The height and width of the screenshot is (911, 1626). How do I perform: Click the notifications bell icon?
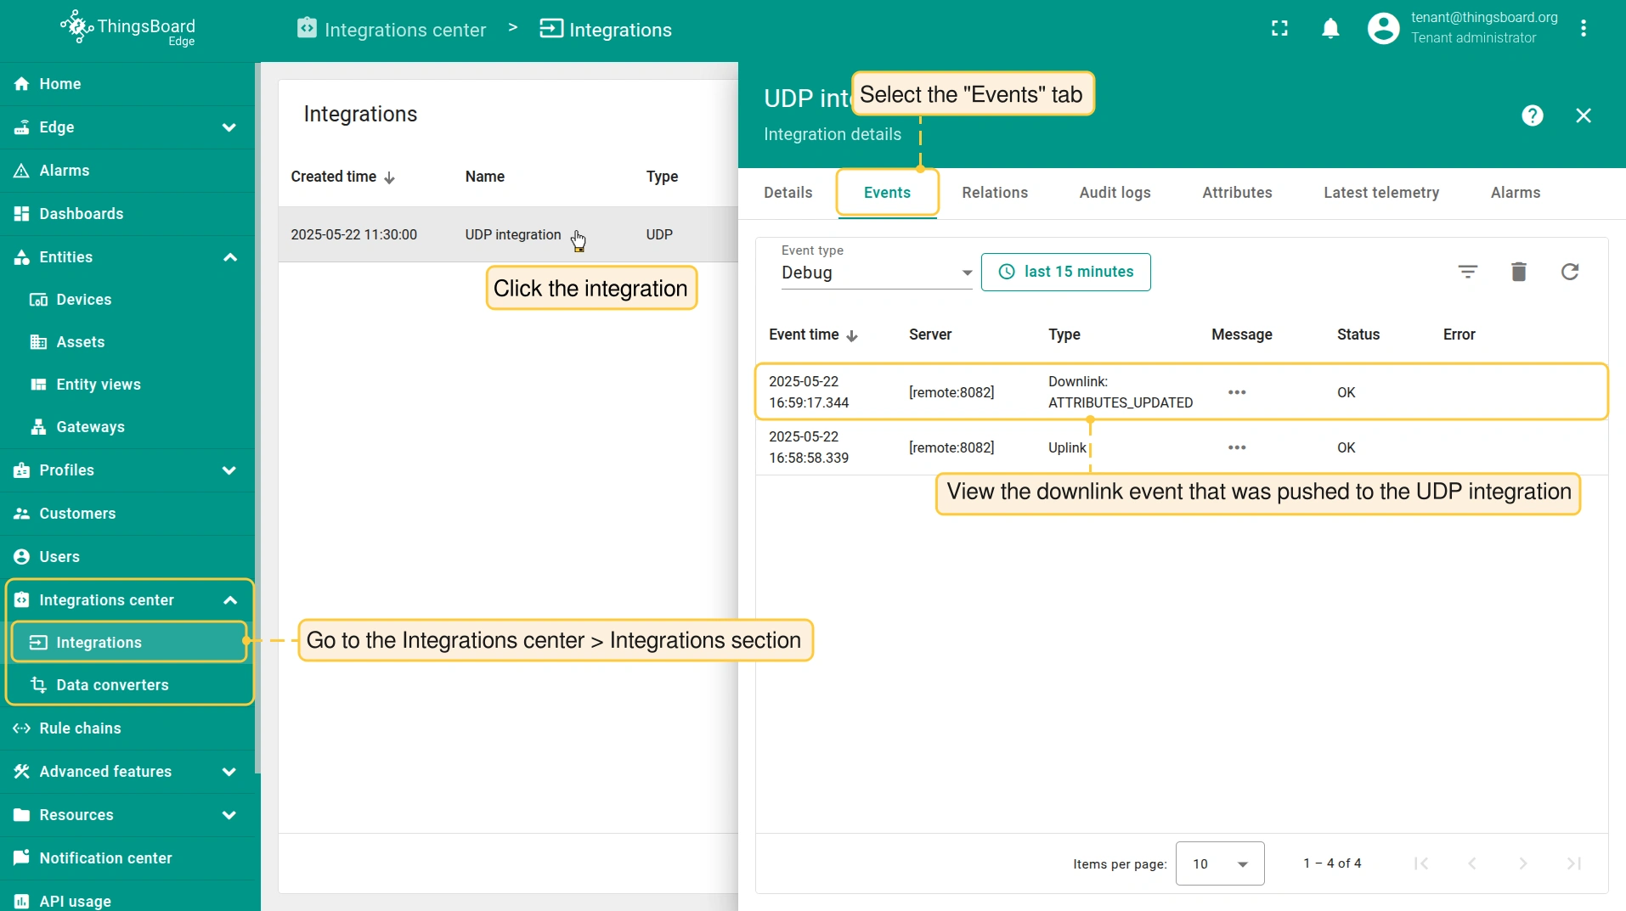1330,29
